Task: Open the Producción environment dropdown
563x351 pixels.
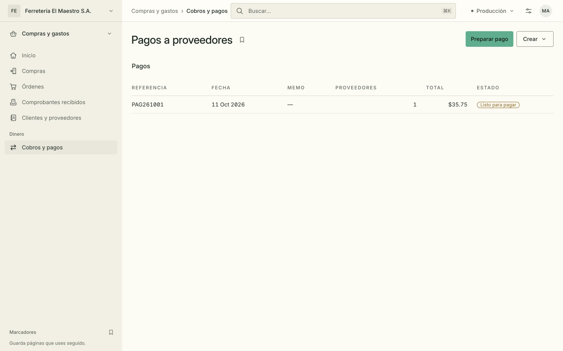Action: (492, 11)
